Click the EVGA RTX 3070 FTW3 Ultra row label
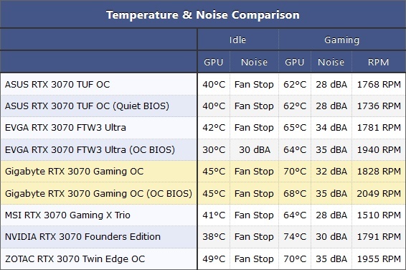Image resolution: width=406 pixels, height=270 pixels. (65, 128)
